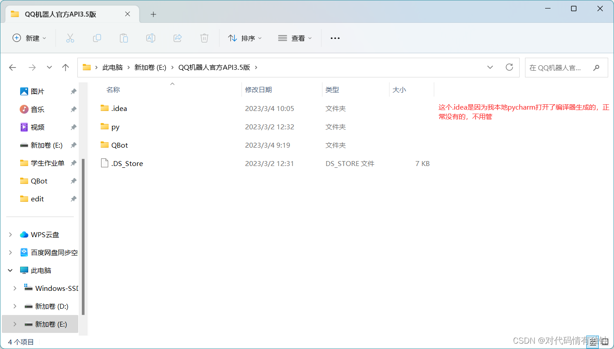Open a new tab with plus button

(x=153, y=14)
